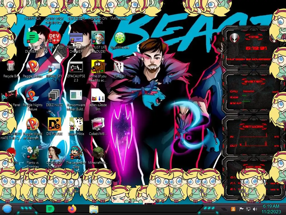The width and height of the screenshot is (286, 215).
Task: Open the taskbar clock showing 6:19 AM
Action: tap(271, 209)
